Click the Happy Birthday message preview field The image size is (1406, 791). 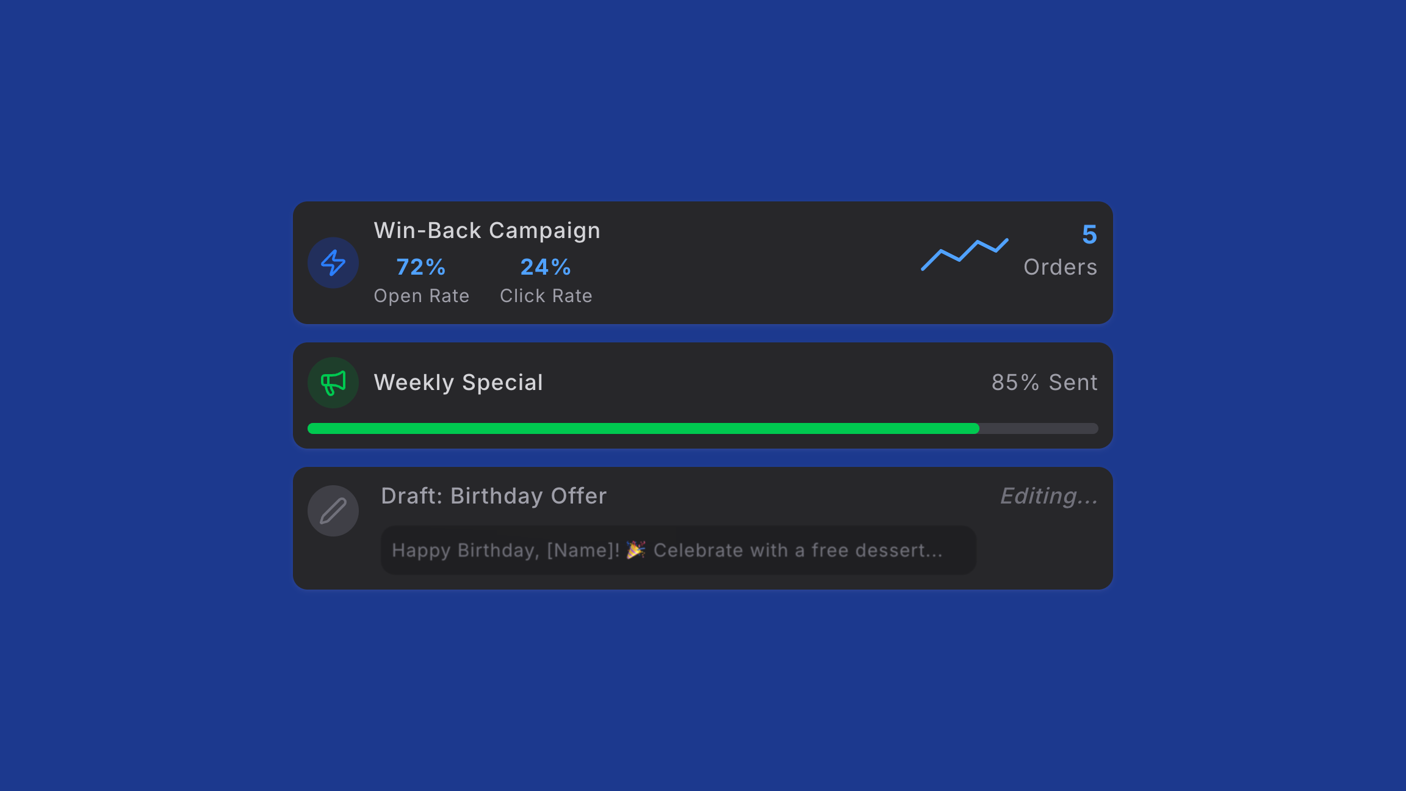coord(678,550)
